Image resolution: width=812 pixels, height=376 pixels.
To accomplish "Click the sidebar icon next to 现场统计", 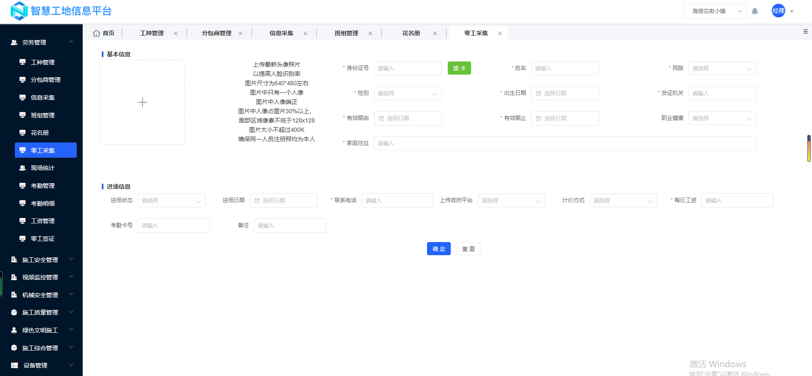I will pos(22,168).
